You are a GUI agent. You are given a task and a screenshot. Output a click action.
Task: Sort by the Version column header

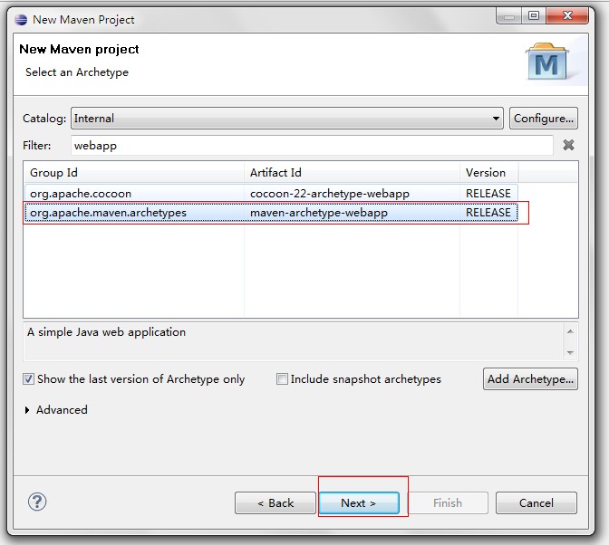point(489,173)
